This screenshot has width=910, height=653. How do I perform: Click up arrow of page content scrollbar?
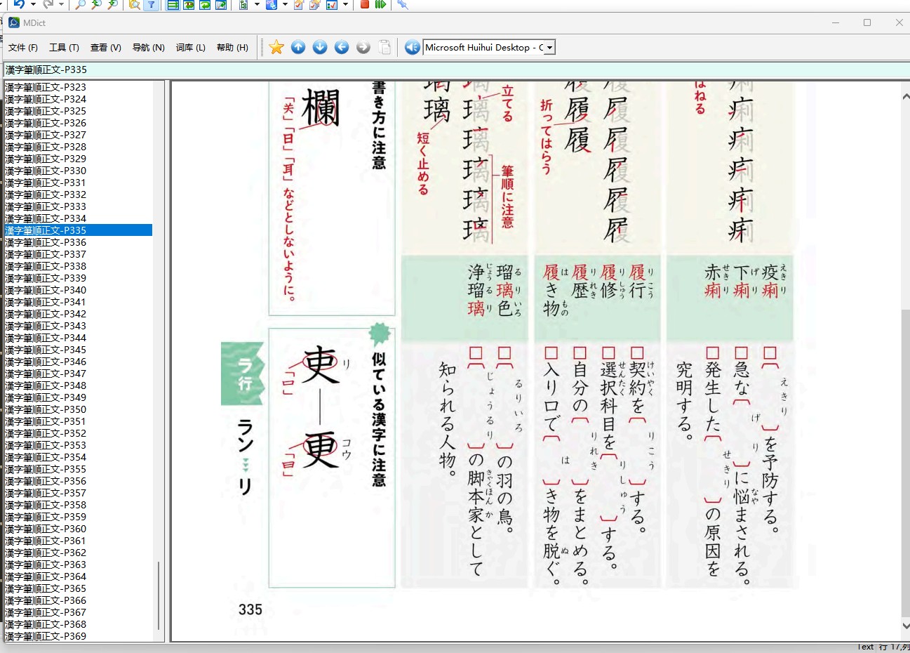(905, 96)
